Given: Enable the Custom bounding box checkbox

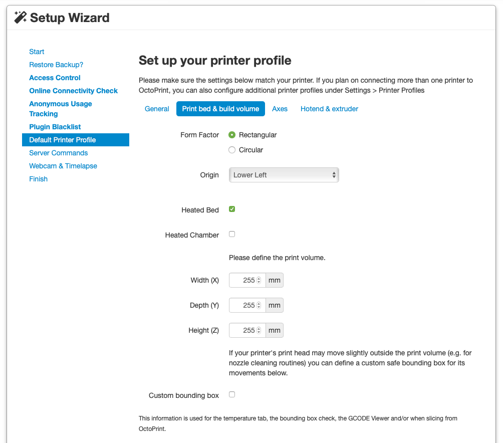Looking at the screenshot, I should 232,395.
